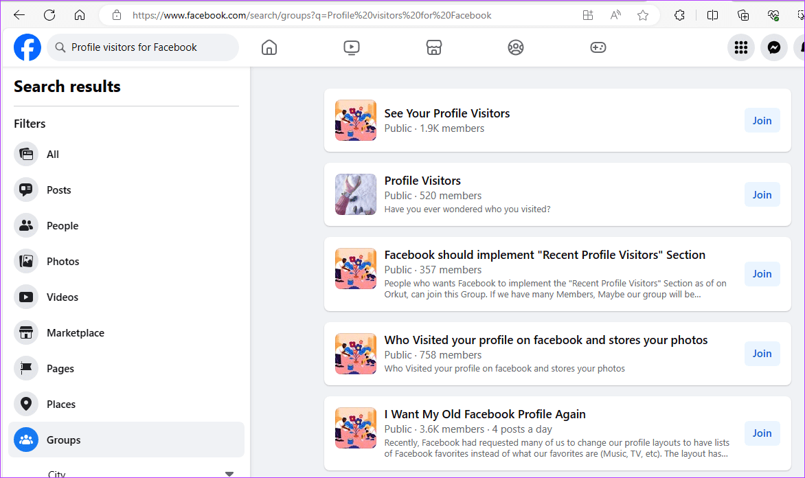Expand the City filter dropdown
The image size is (805, 478).
229,472
